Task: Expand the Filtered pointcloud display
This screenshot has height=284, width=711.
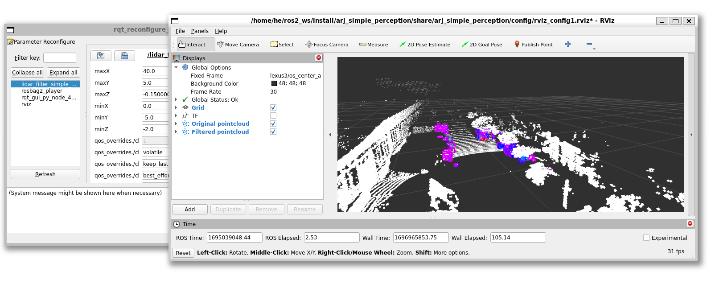Action: pyautogui.click(x=176, y=132)
